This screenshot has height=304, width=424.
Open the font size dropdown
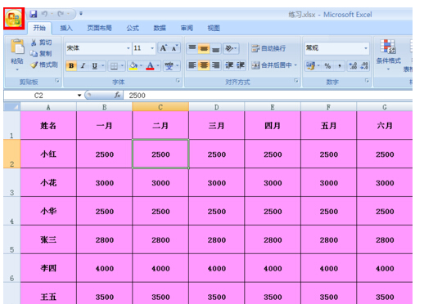click(x=152, y=48)
